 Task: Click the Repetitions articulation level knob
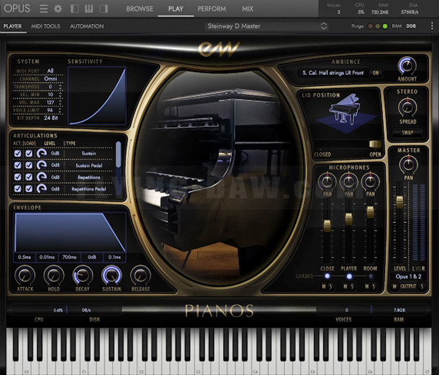pyautogui.click(x=42, y=177)
